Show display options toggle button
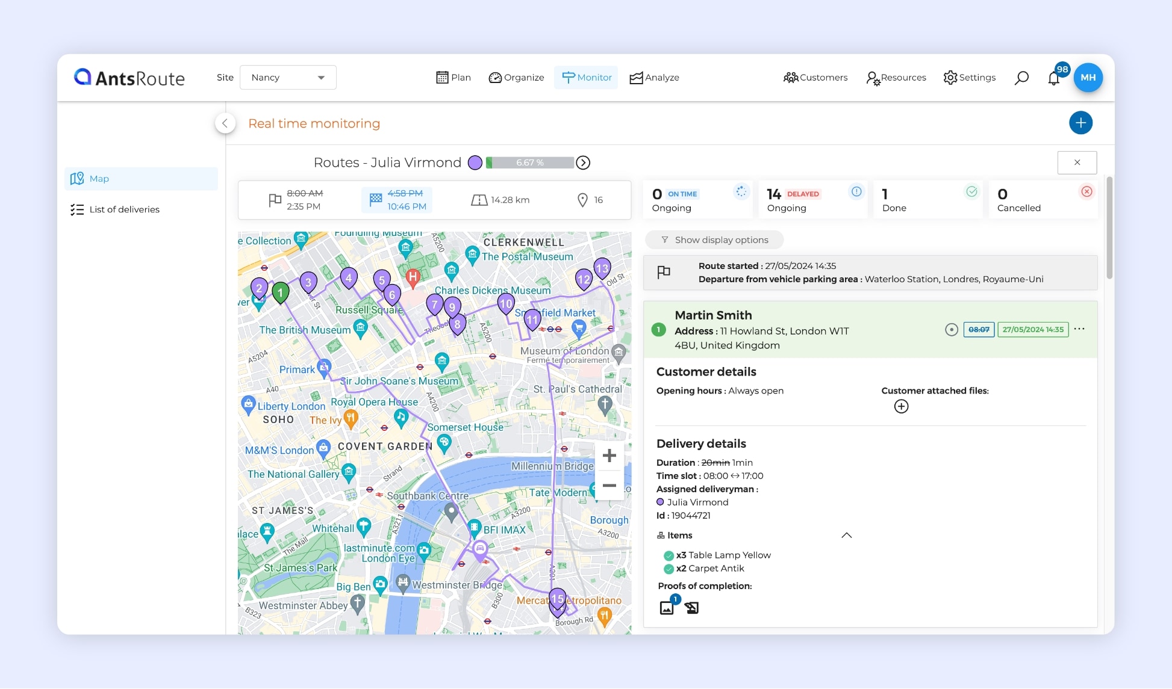1172x689 pixels. (714, 239)
